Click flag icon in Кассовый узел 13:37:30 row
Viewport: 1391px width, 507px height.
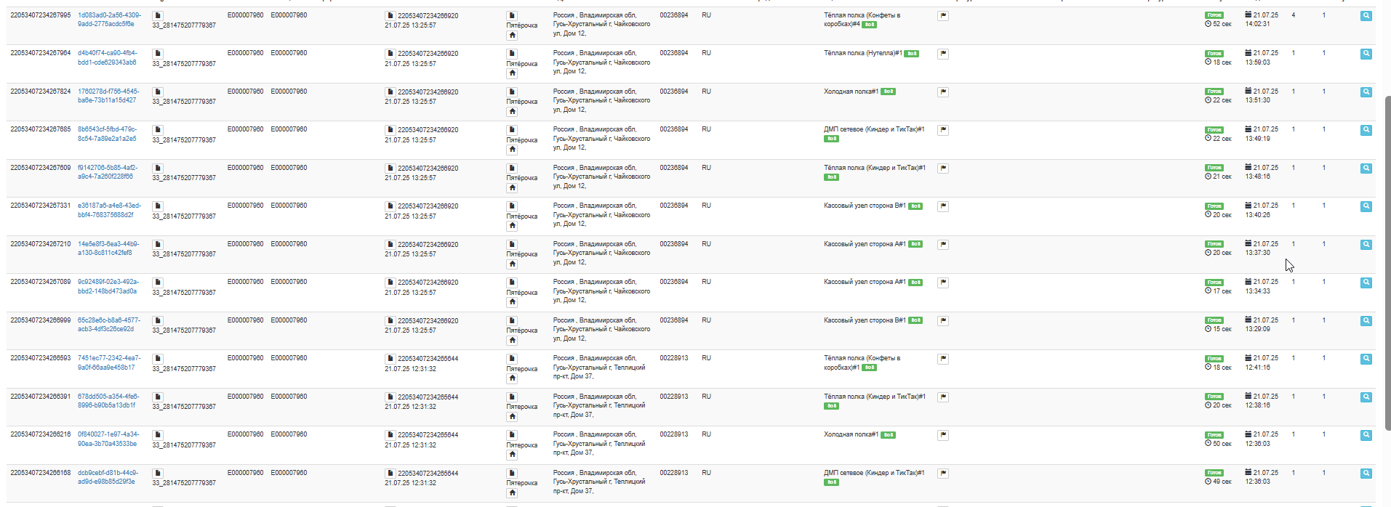943,245
